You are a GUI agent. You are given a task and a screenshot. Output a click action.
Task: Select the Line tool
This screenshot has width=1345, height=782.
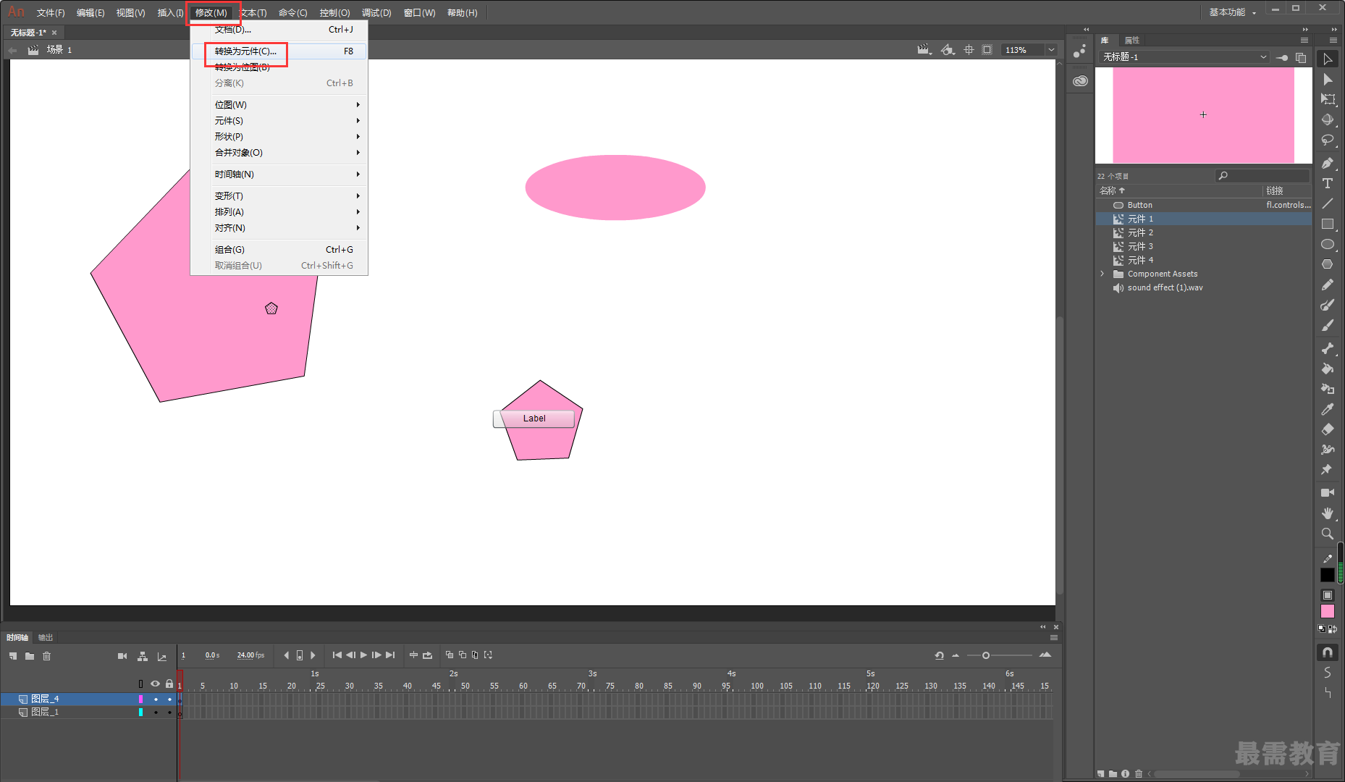(x=1327, y=204)
